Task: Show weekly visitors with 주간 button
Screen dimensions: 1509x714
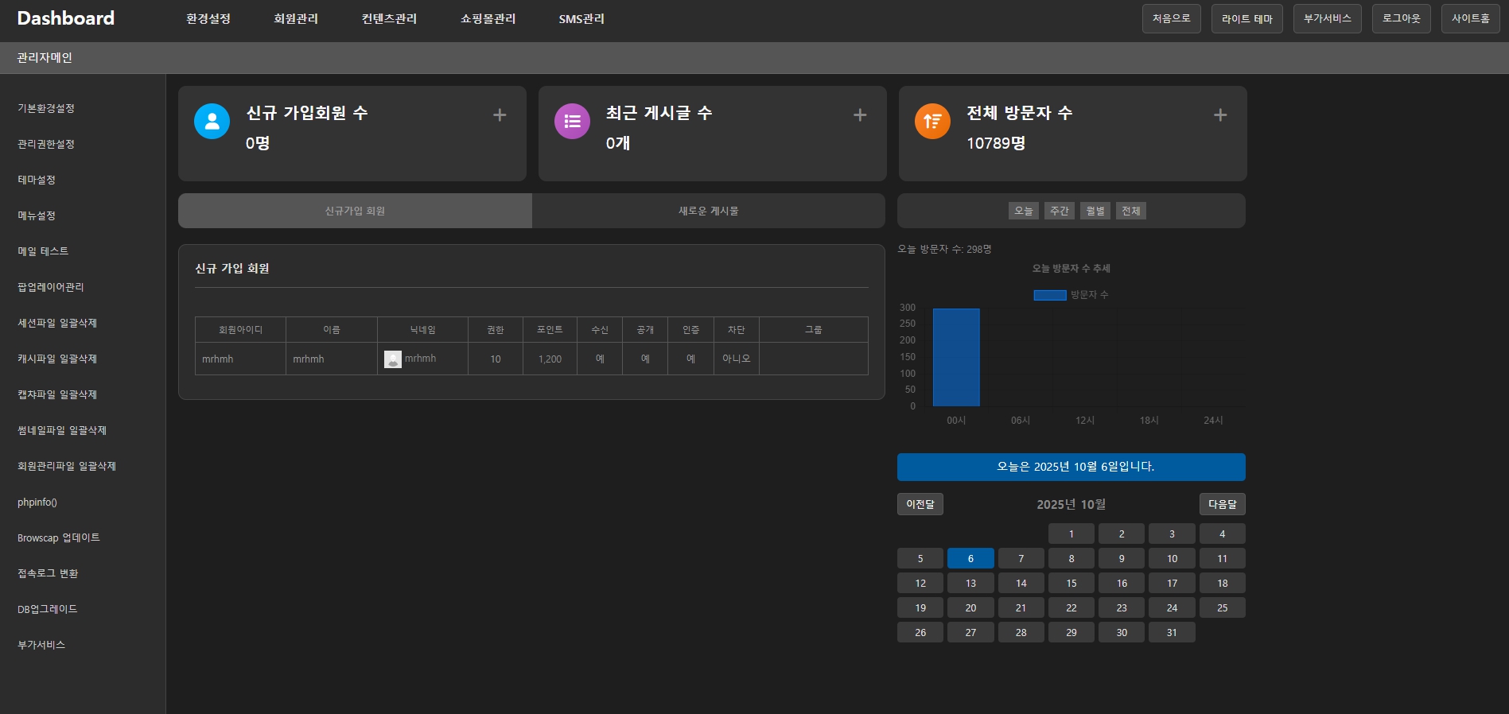Action: point(1059,211)
